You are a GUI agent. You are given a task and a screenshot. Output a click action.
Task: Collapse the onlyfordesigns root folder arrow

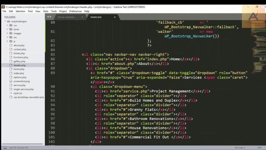click(5, 21)
